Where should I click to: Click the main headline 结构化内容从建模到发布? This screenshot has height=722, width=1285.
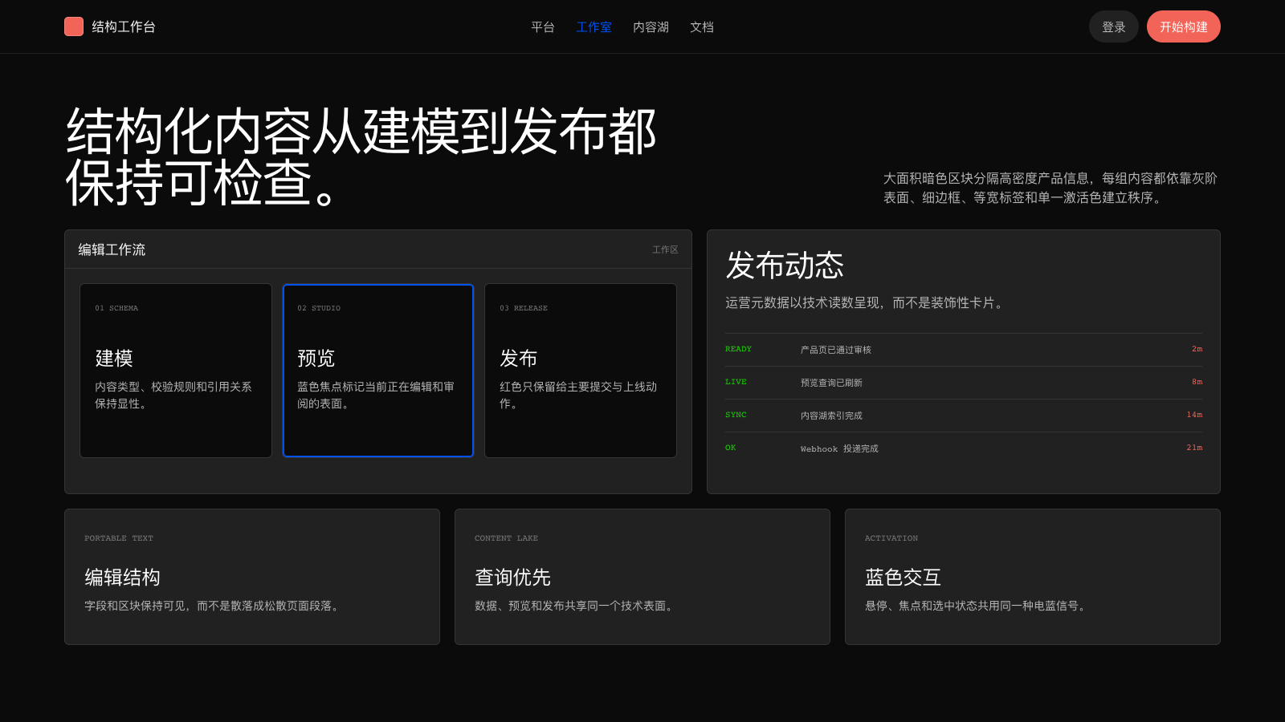pos(361,157)
